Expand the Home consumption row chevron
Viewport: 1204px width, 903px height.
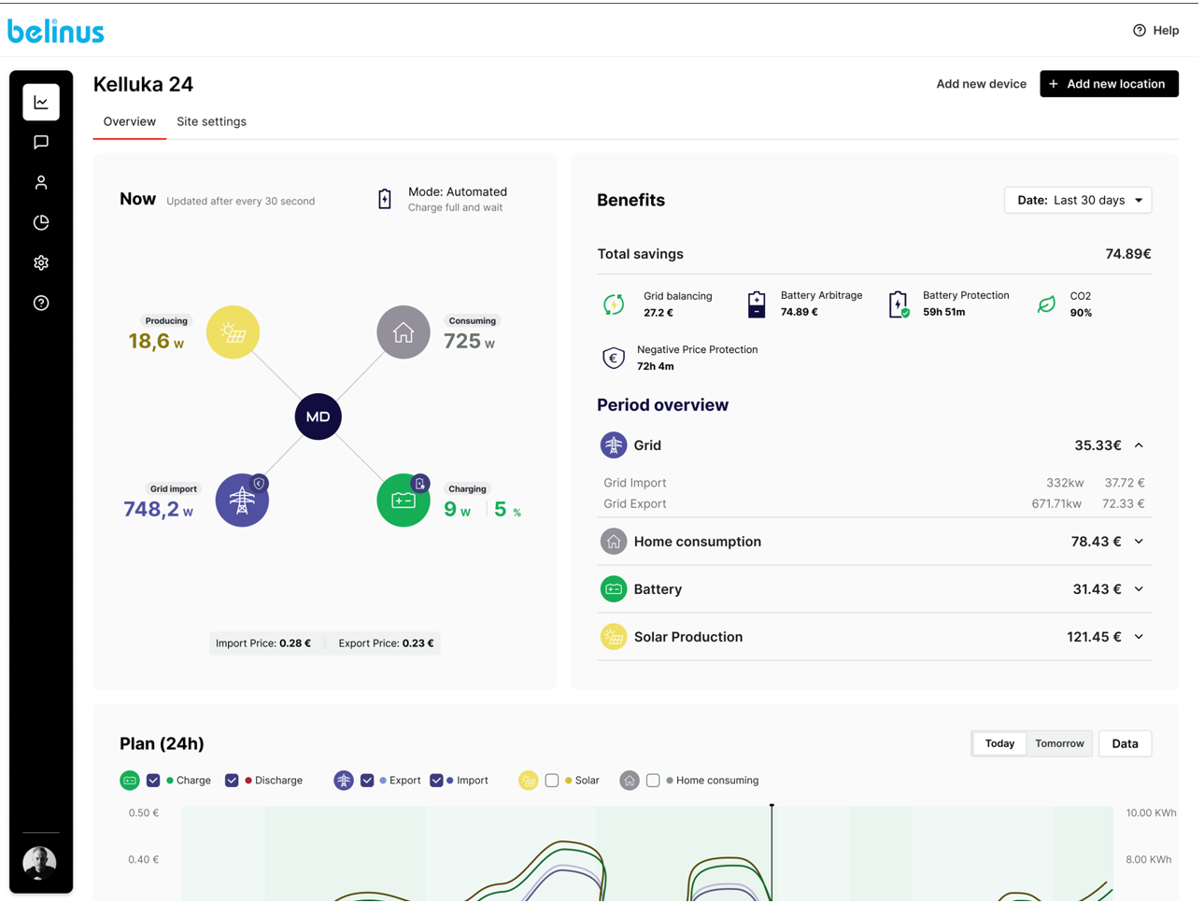(x=1139, y=542)
